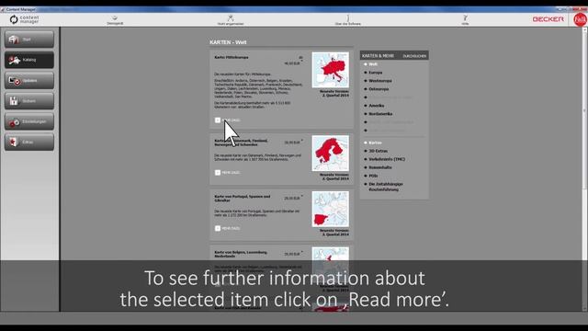Viewport: 588px width, 331px height.
Task: Select the Reiseinhalte category
Action: [379, 167]
